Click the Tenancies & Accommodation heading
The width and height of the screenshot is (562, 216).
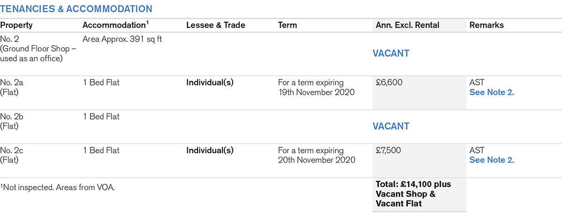tap(76, 9)
